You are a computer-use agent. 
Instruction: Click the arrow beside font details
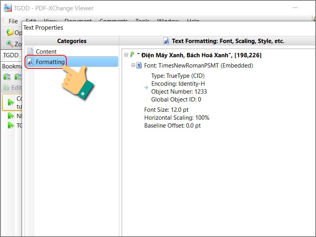[x=147, y=88]
